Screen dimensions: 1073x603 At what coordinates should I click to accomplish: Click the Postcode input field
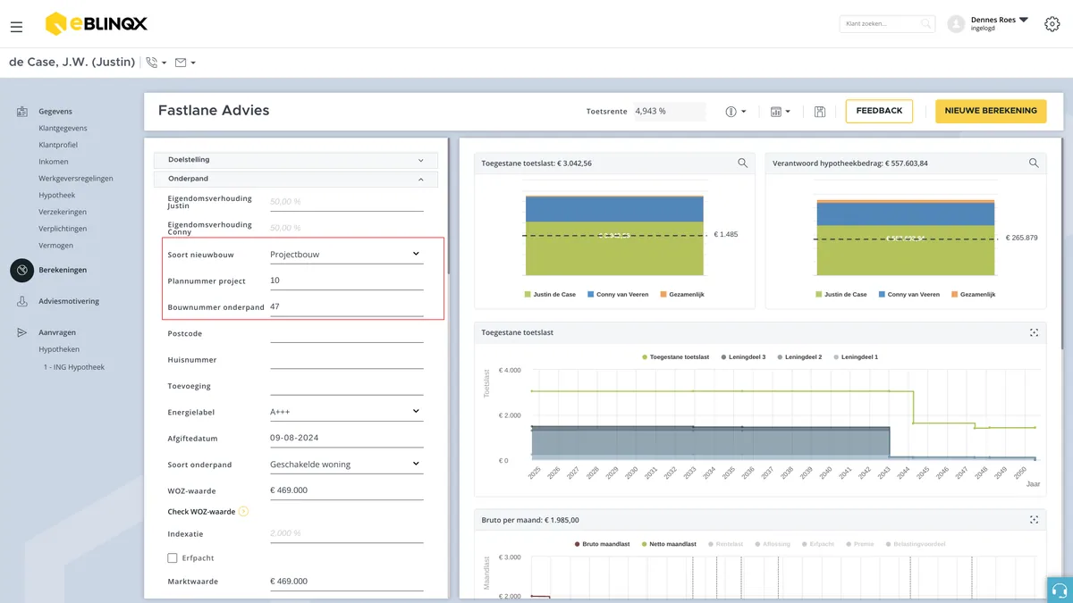pyautogui.click(x=346, y=334)
